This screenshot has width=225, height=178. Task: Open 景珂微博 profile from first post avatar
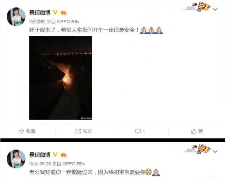click(16, 17)
